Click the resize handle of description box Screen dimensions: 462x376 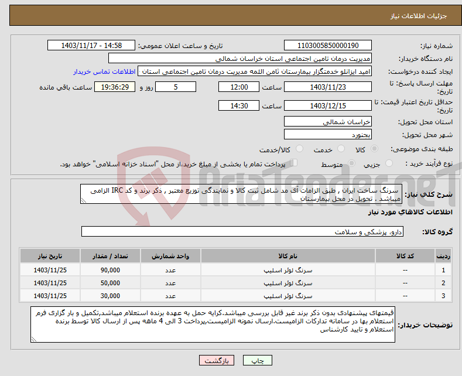pos(84,200)
